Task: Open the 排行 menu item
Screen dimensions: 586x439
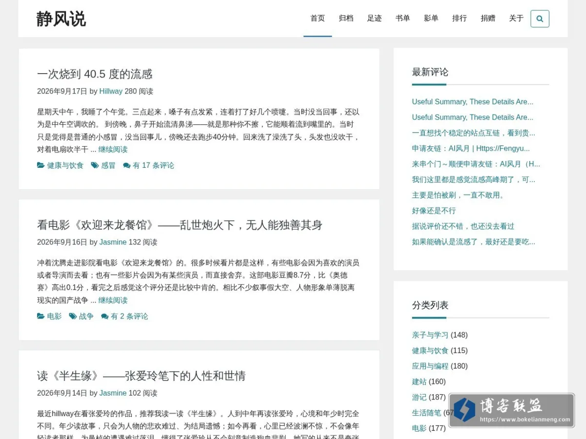Action: [459, 18]
